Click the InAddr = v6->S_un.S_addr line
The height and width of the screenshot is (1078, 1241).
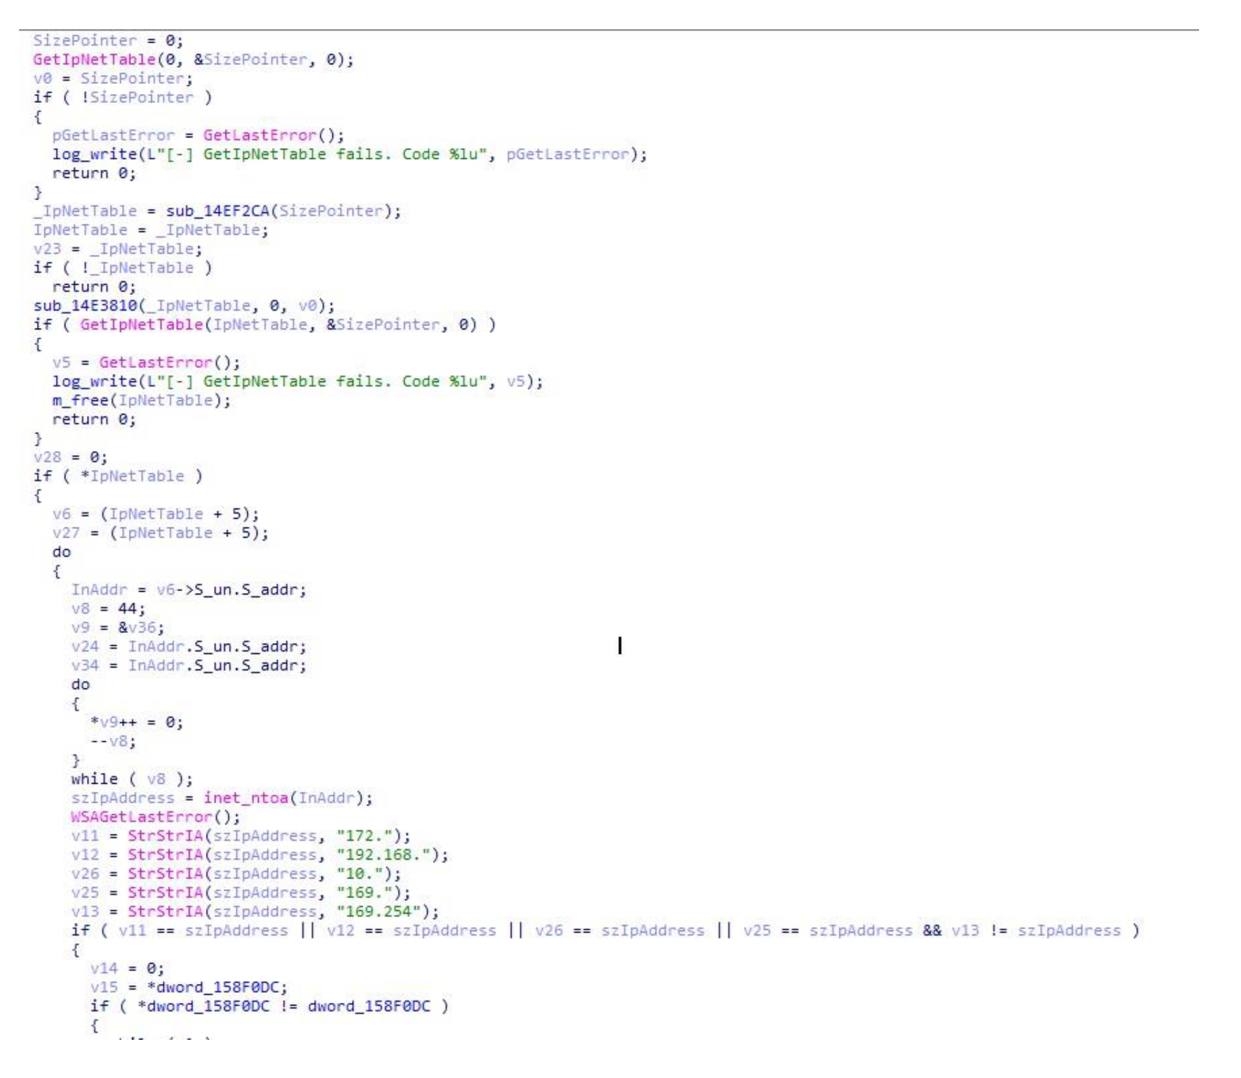(x=188, y=590)
